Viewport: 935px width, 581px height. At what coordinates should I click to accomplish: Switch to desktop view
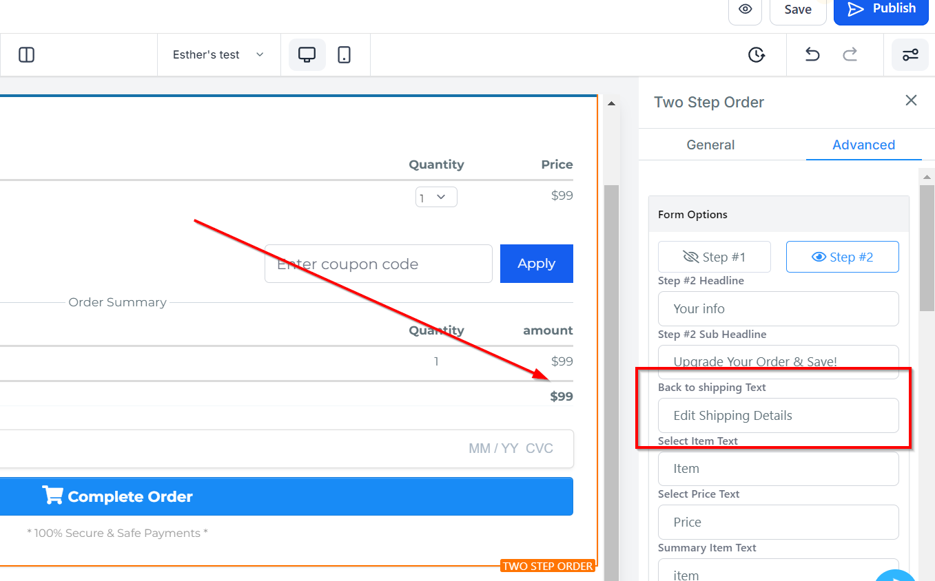pyautogui.click(x=307, y=55)
